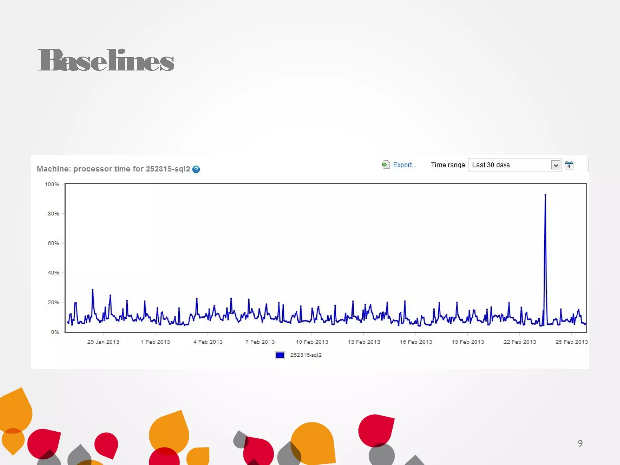Open the calendar date picker icon
The image size is (620, 465).
click(x=569, y=165)
